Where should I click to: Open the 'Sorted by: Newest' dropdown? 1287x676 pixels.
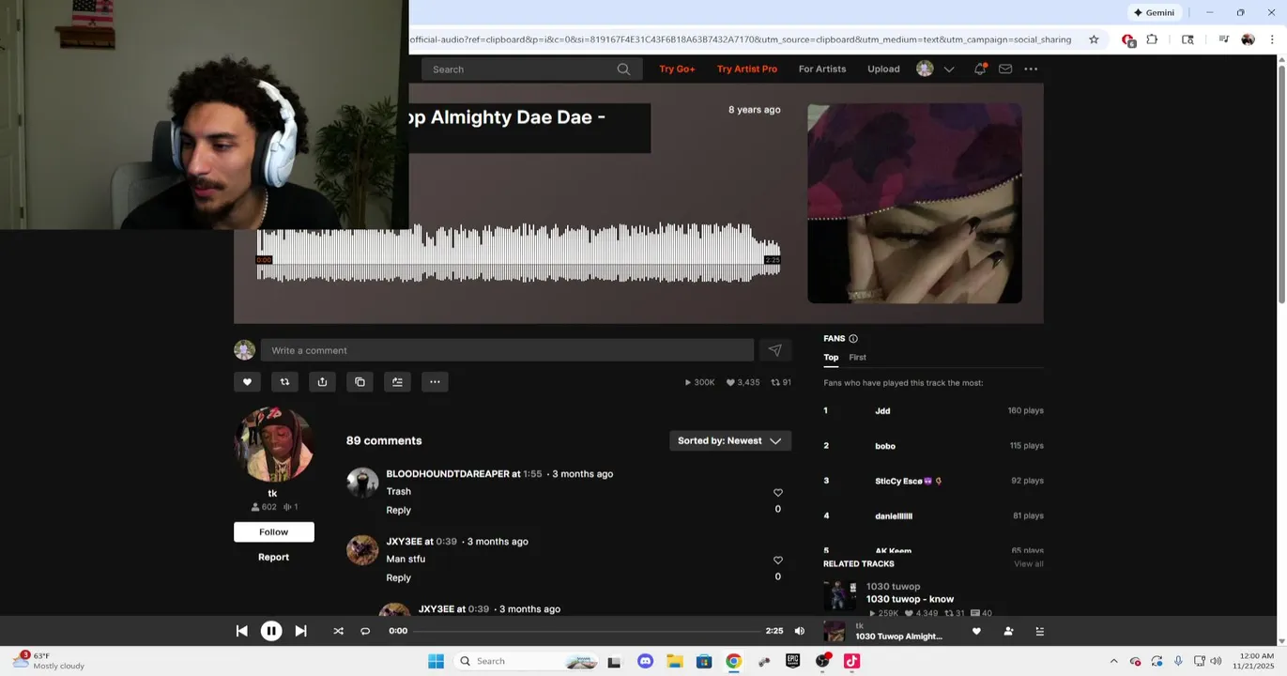pos(730,440)
